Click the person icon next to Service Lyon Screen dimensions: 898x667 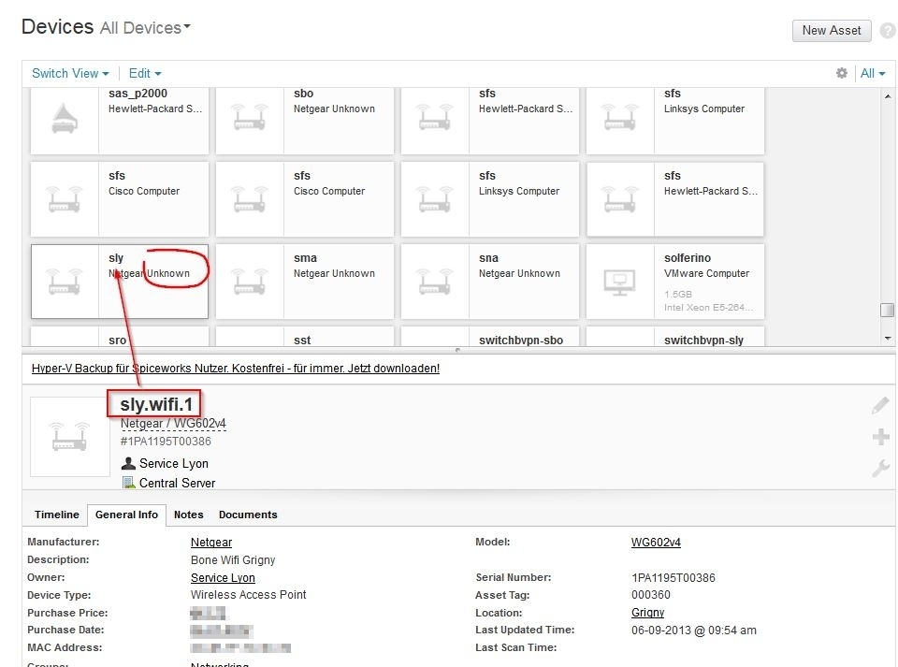(127, 463)
